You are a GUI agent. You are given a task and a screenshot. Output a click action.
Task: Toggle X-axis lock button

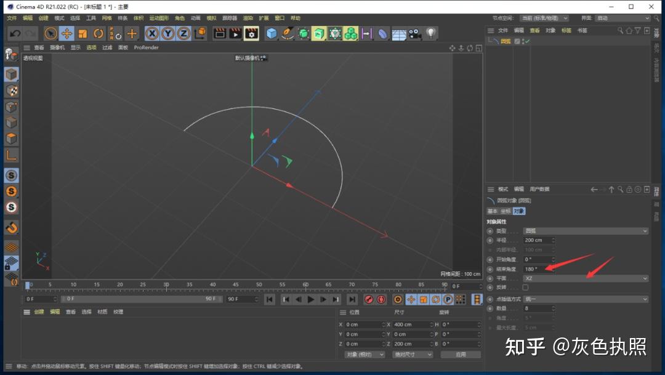pos(152,33)
